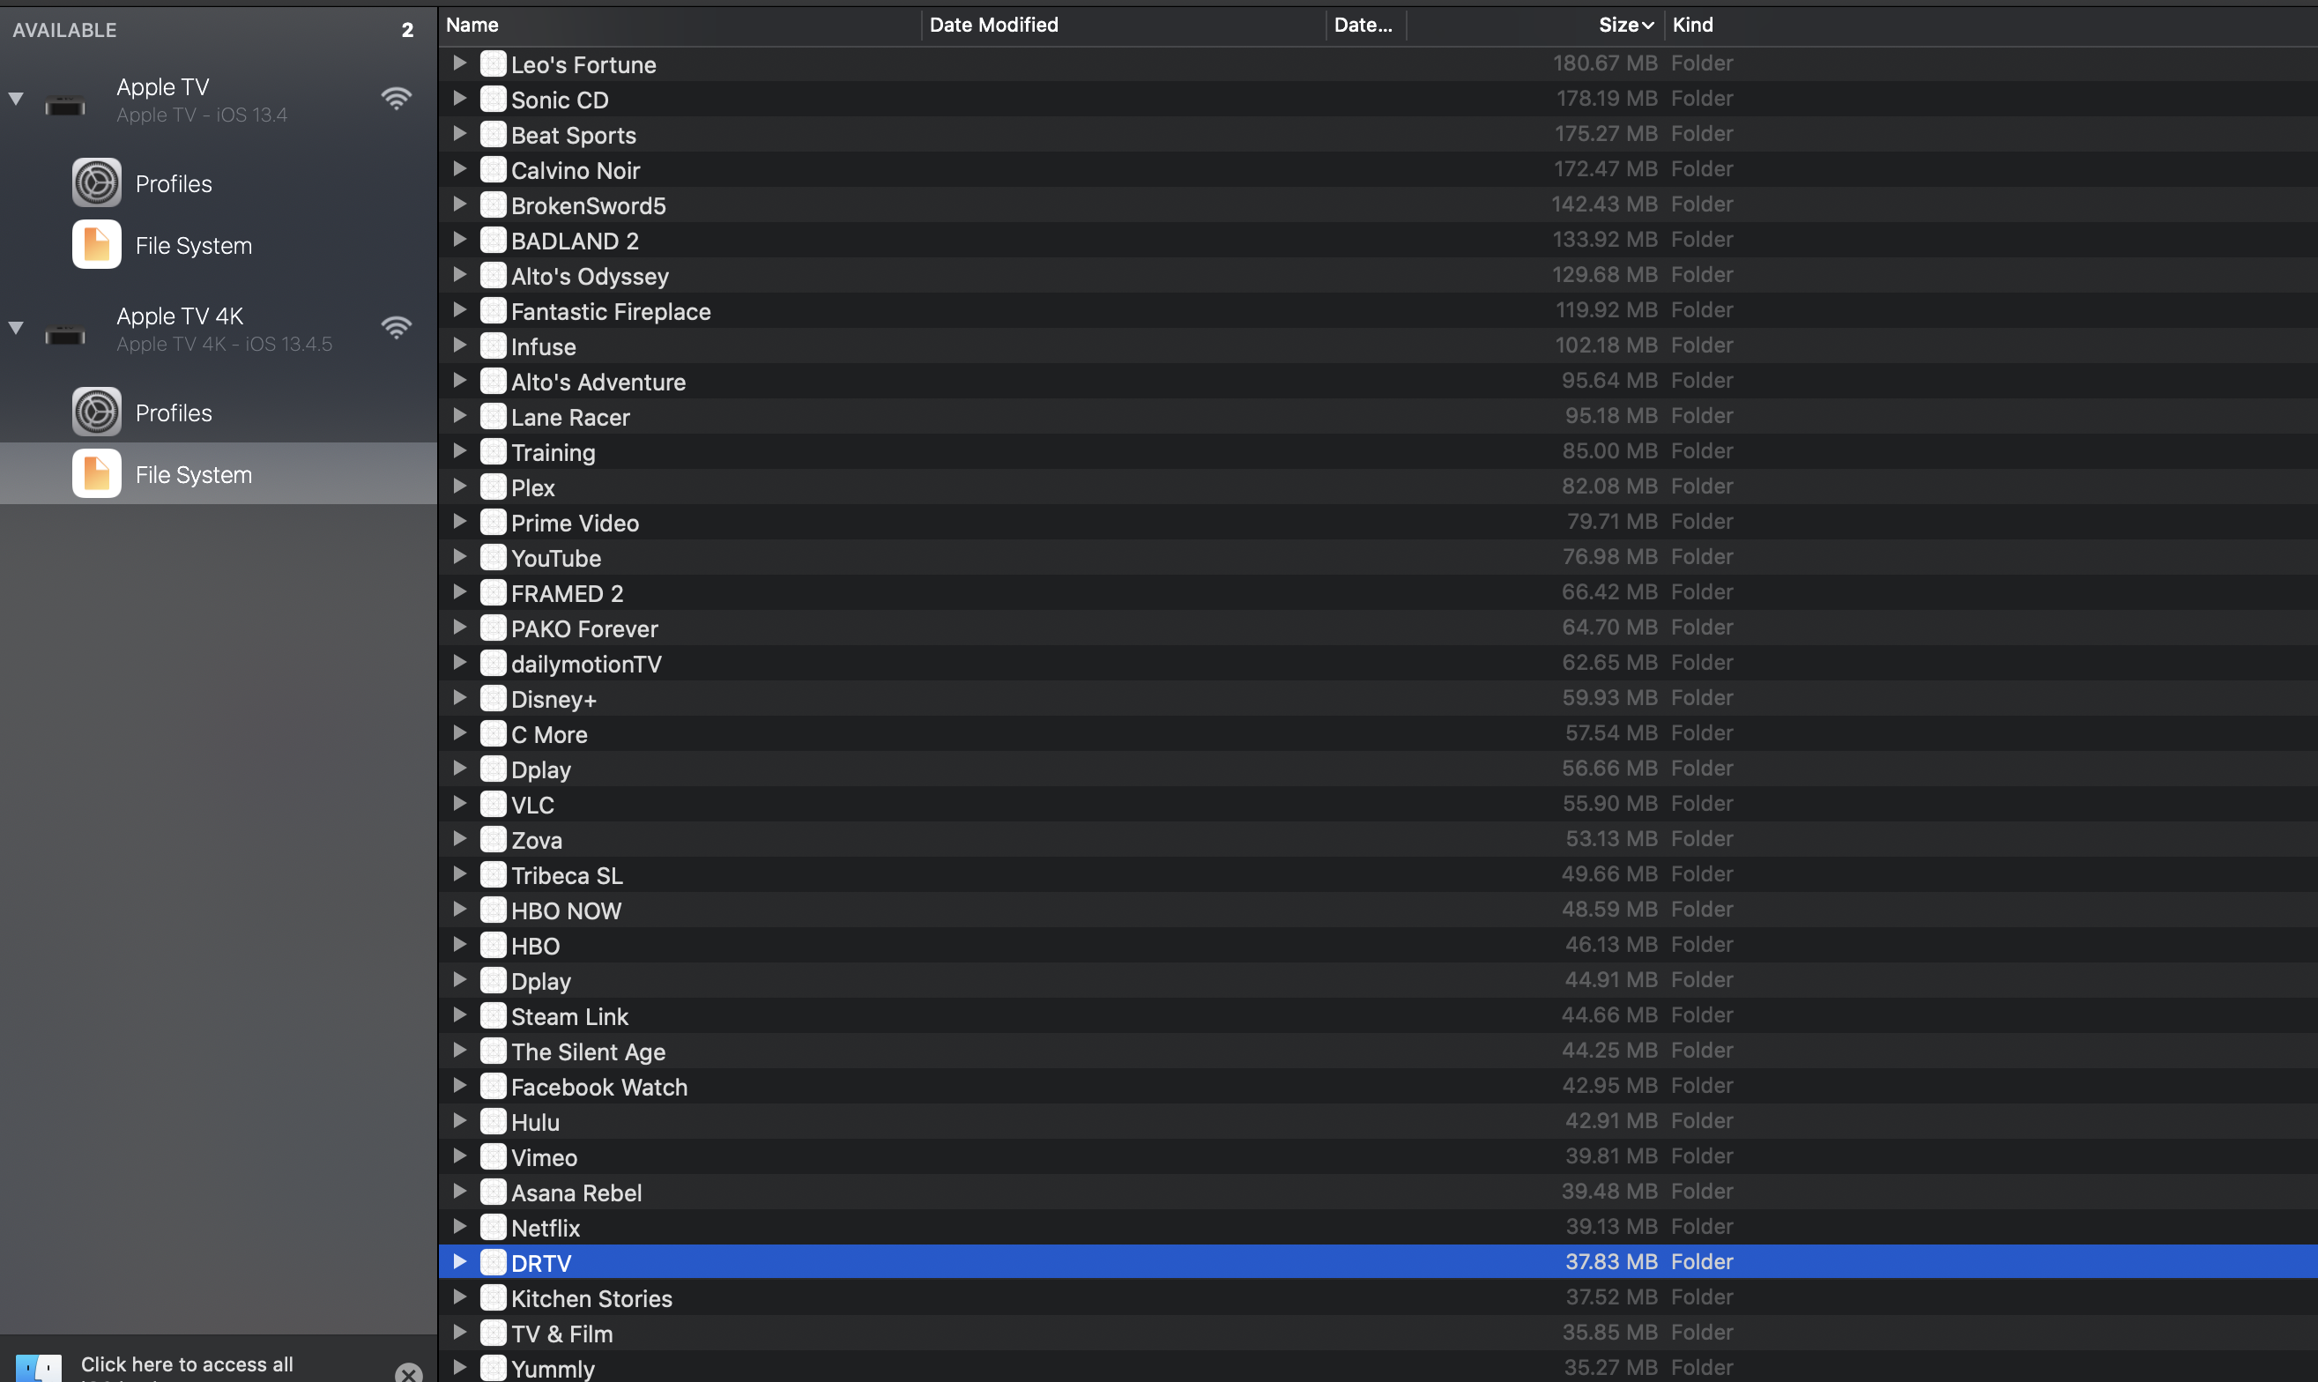The height and width of the screenshot is (1382, 2318).
Task: Click the Profiles gear icon under Apple TV 4K
Action: [96, 412]
